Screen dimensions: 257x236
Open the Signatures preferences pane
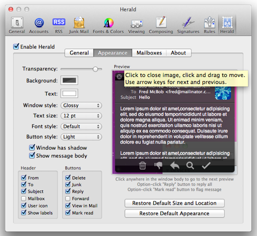click(188, 25)
